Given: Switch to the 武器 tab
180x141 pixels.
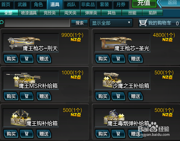Looking at the screenshot, I should 22,5.
